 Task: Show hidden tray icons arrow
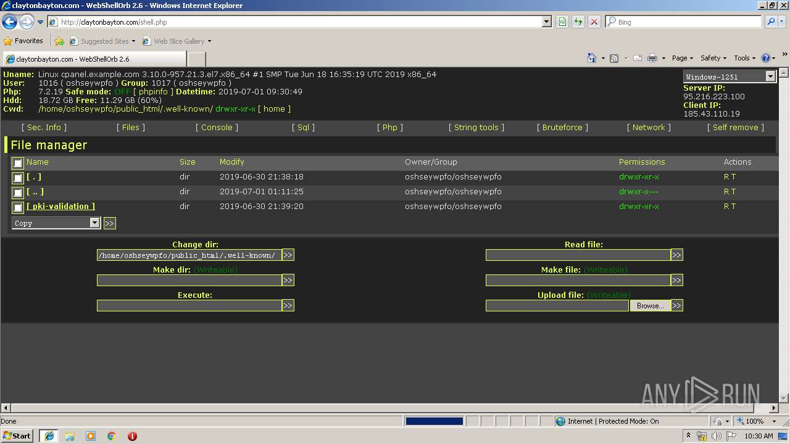pos(689,436)
